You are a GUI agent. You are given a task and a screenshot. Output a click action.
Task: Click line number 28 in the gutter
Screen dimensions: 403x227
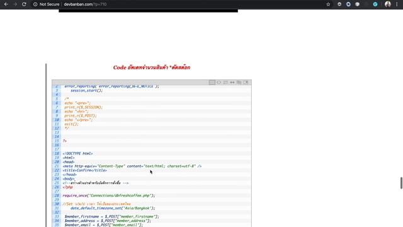point(57,195)
